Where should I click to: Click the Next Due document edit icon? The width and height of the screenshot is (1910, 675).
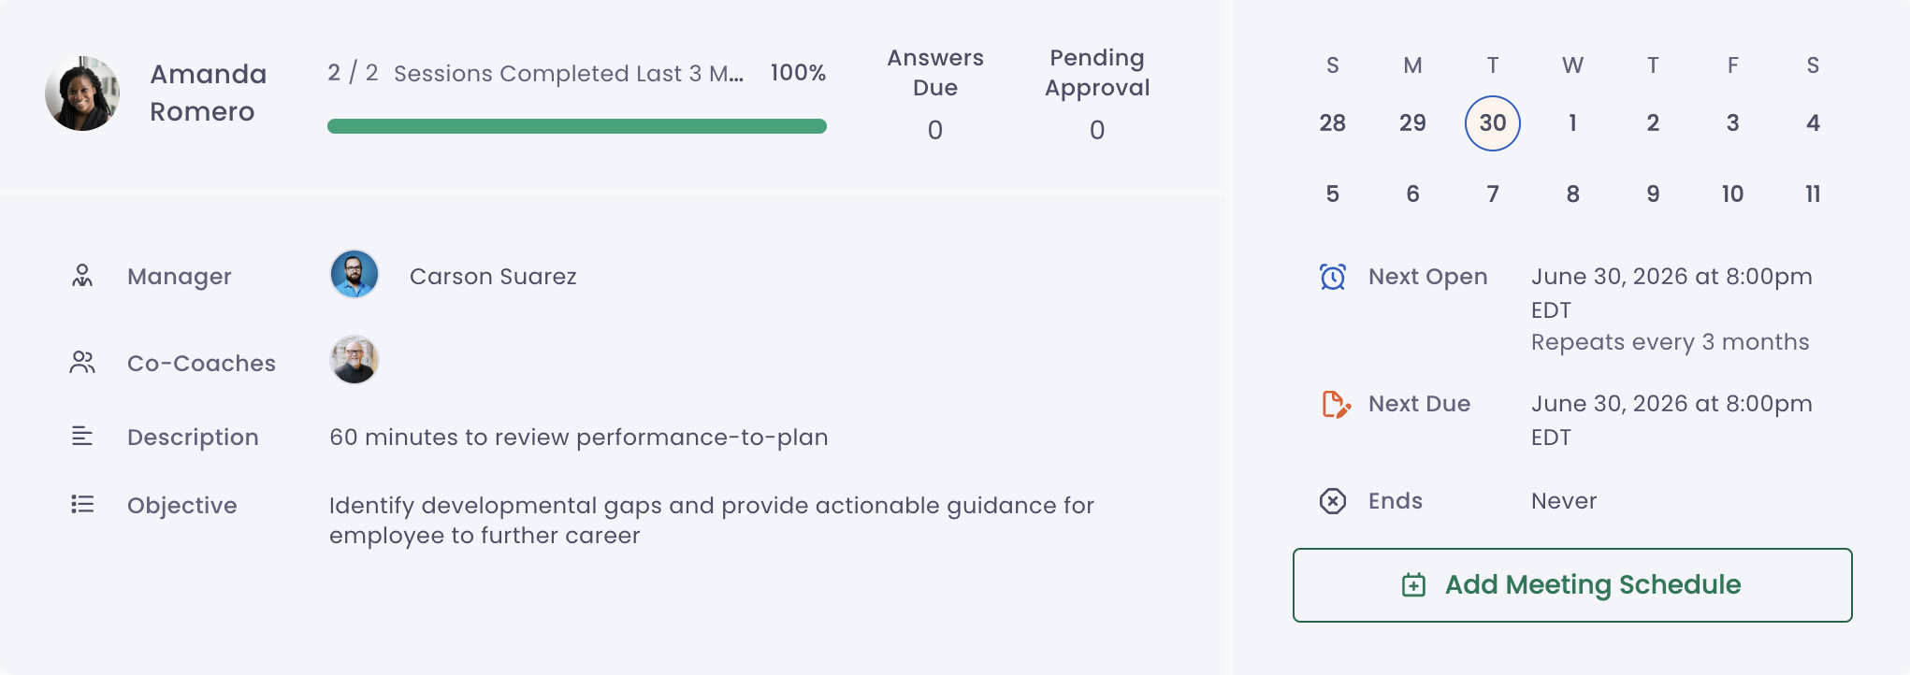tap(1336, 404)
